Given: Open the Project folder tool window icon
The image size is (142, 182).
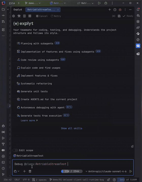Looking at the screenshot, I should (x=3, y=9).
